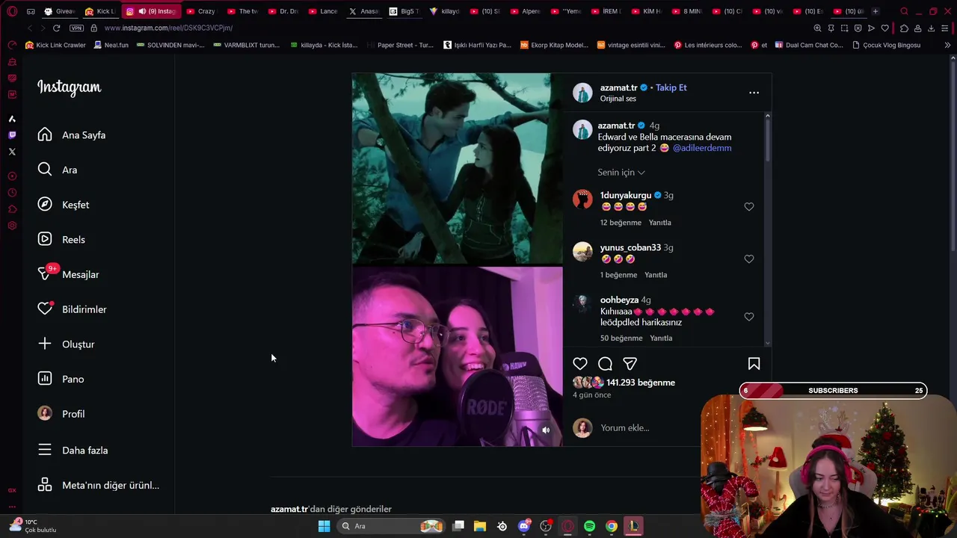This screenshot has height=538, width=957.
Task: Open the Orijinal ses audio link
Action: click(x=618, y=99)
